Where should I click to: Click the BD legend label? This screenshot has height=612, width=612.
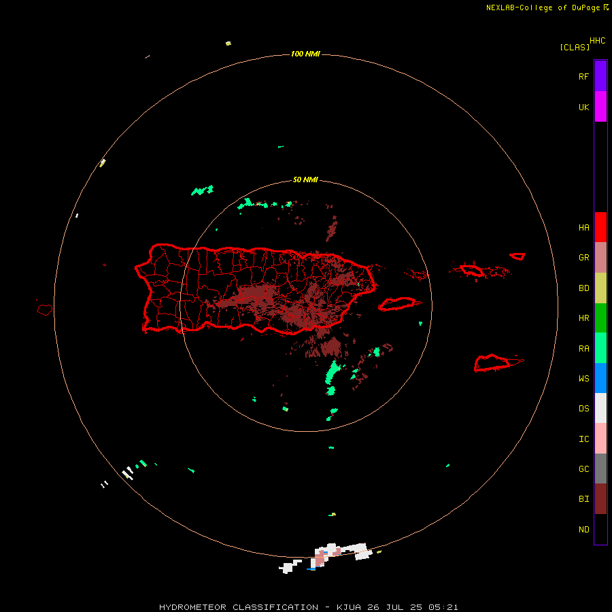coord(583,288)
